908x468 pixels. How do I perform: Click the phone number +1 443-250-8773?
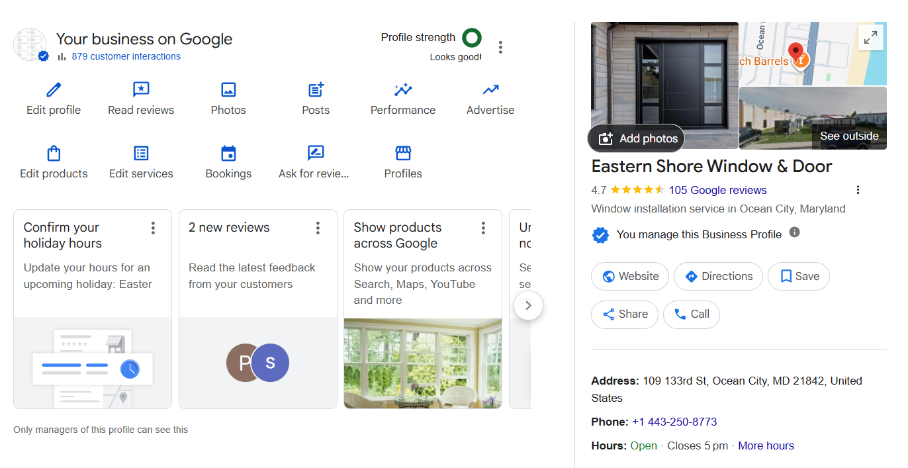674,422
